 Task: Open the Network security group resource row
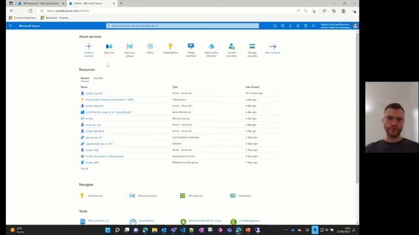pyautogui.click(x=181, y=163)
